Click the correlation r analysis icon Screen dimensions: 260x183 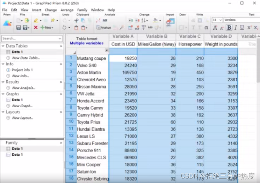pos(98,20)
